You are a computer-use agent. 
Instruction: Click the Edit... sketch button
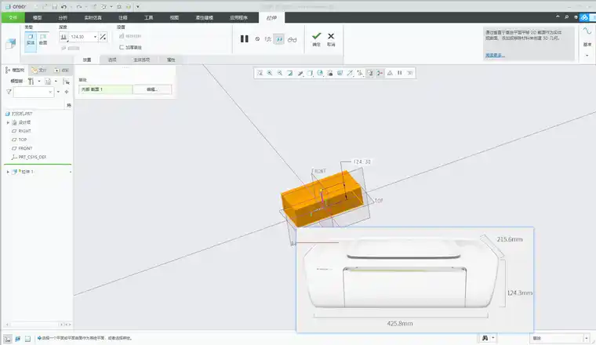pos(152,89)
